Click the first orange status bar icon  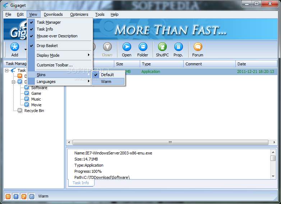8,196
